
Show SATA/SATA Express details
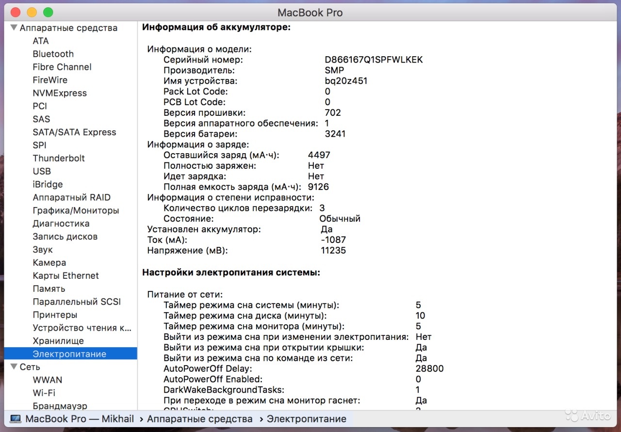pyautogui.click(x=74, y=132)
